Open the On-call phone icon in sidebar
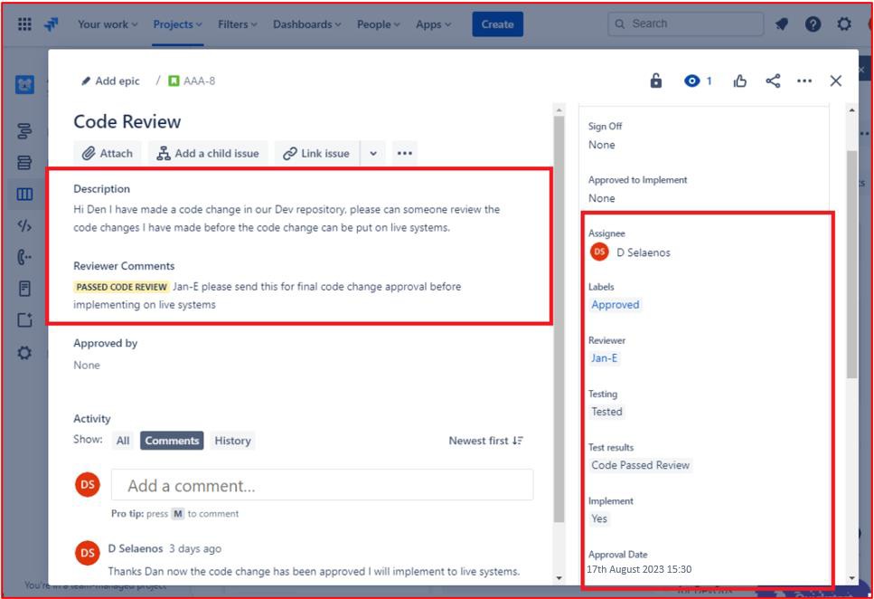Viewport: 874px width, 599px height. [x=24, y=257]
